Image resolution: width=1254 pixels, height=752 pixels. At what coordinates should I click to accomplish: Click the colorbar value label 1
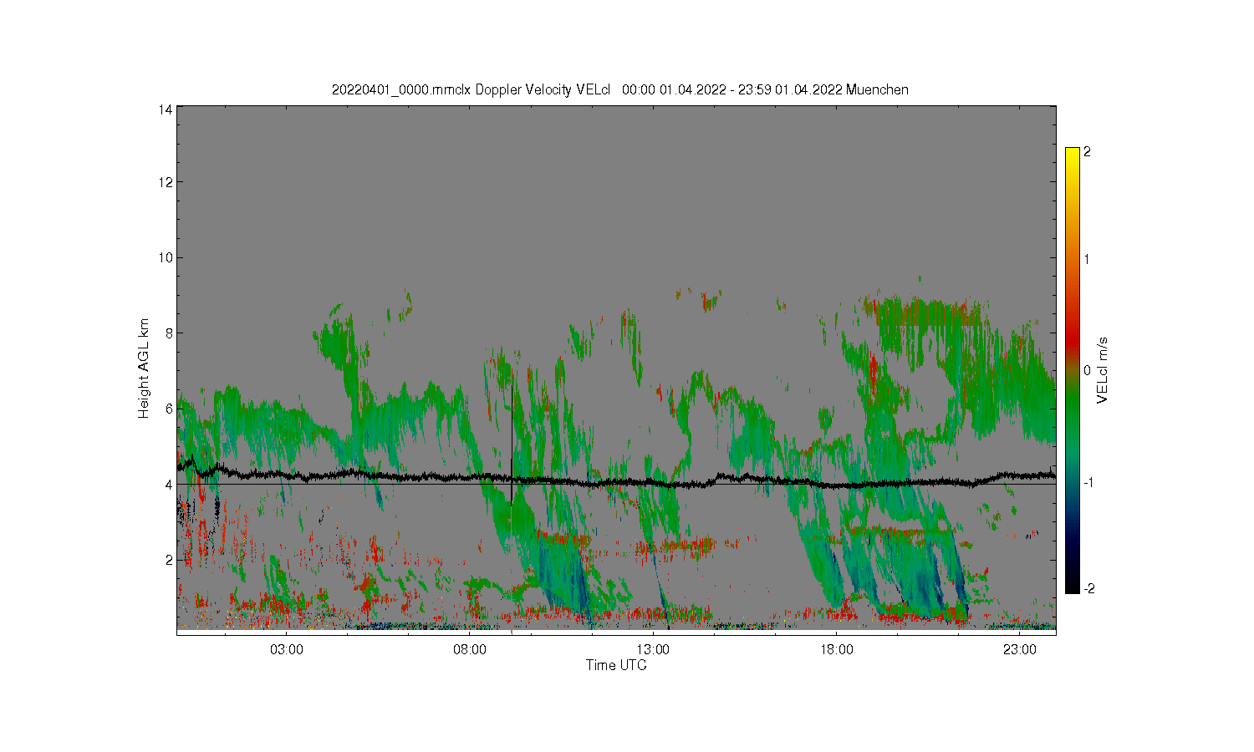click(x=1087, y=259)
